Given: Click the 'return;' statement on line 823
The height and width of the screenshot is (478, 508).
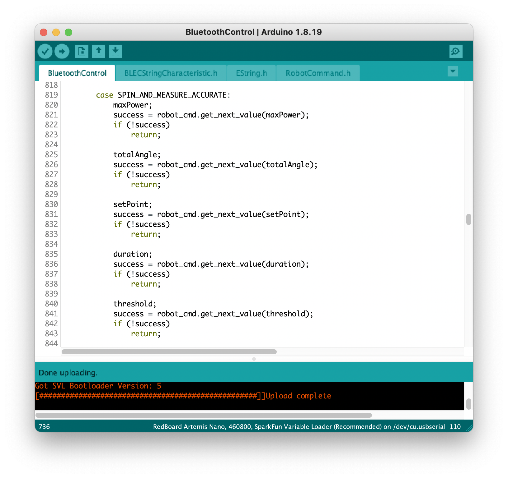Looking at the screenshot, I should click(x=146, y=135).
